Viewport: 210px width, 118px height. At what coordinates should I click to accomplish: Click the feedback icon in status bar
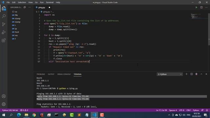click(x=202, y=110)
